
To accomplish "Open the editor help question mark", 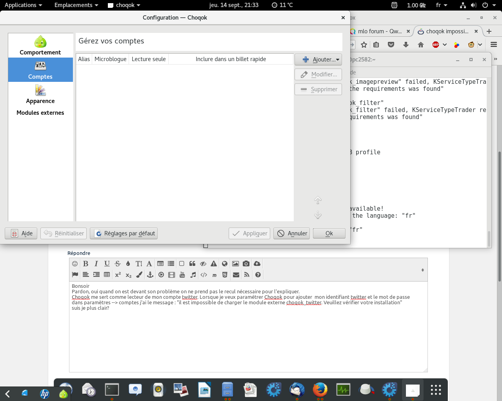I will (258, 275).
